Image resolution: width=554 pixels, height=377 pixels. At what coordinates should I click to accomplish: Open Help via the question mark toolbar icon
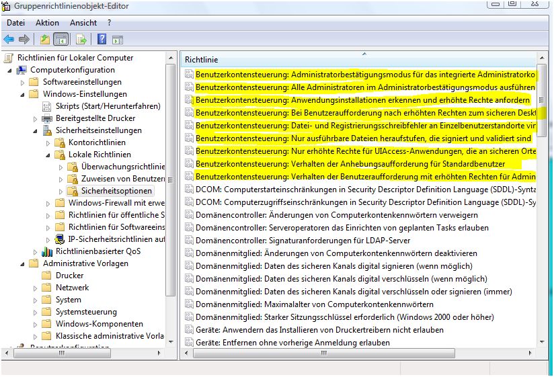pyautogui.click(x=102, y=39)
